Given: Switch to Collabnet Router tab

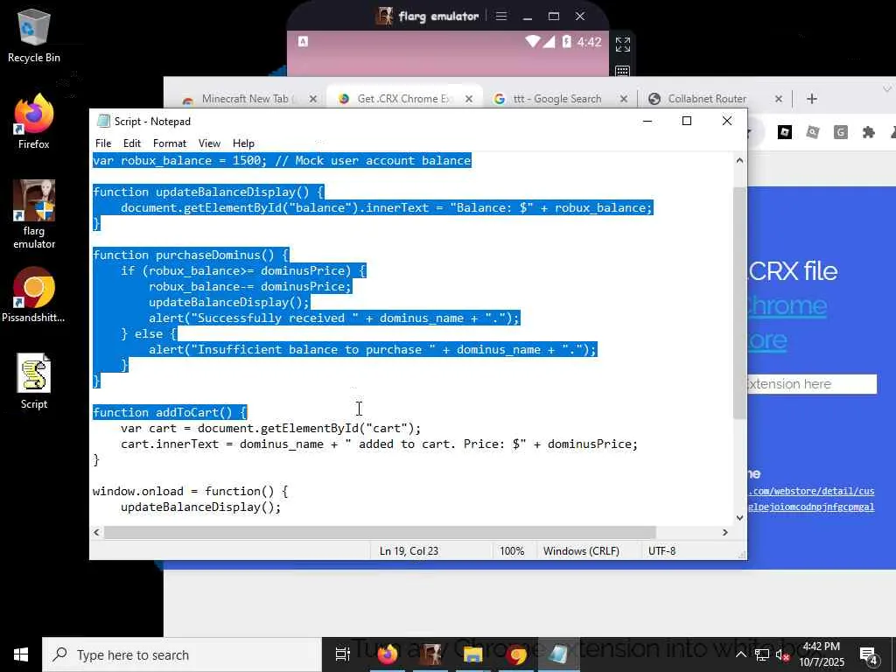Looking at the screenshot, I should point(707,99).
